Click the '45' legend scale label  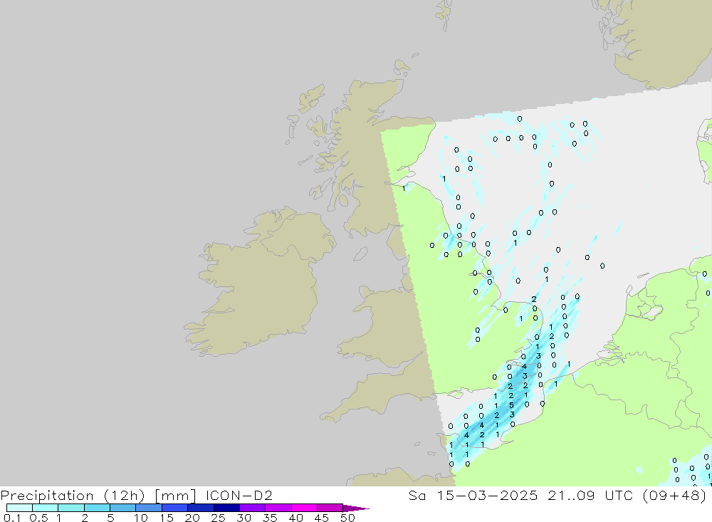click(x=322, y=518)
